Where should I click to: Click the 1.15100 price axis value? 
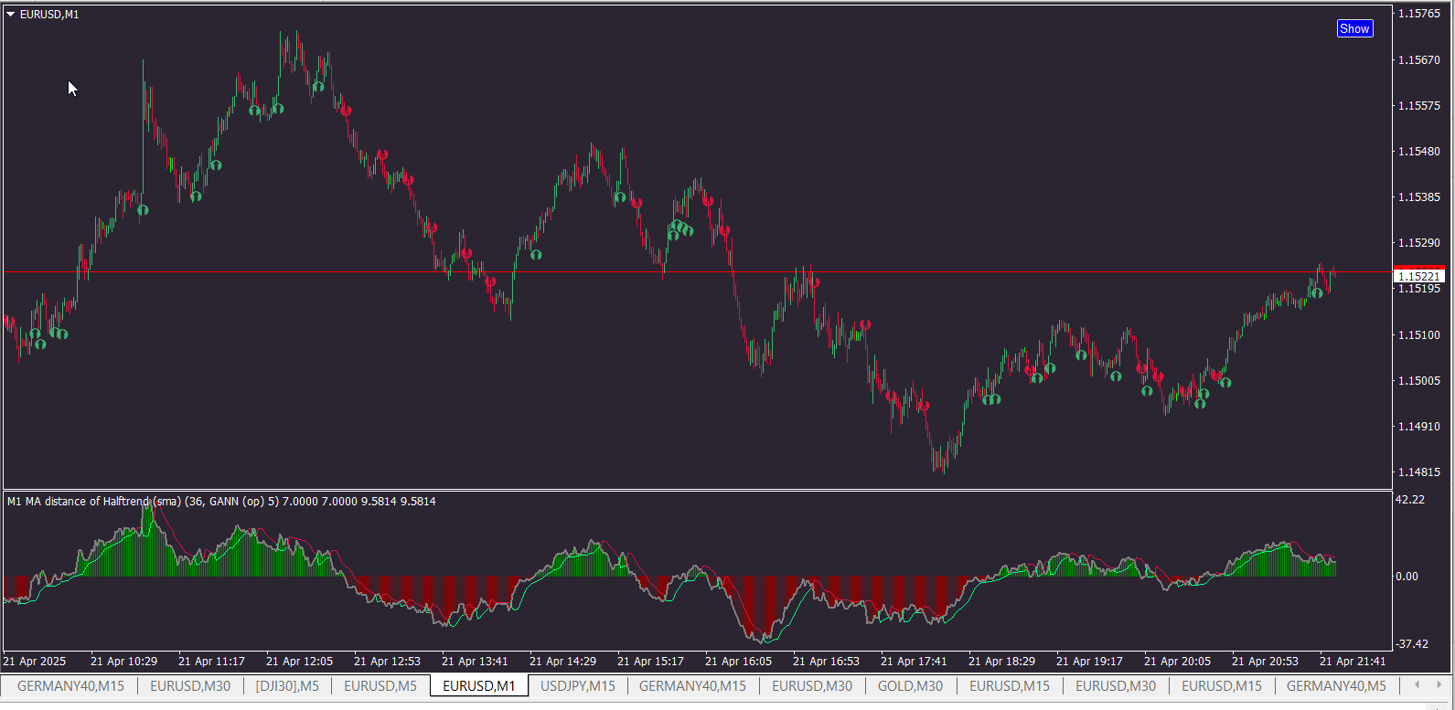(1419, 334)
